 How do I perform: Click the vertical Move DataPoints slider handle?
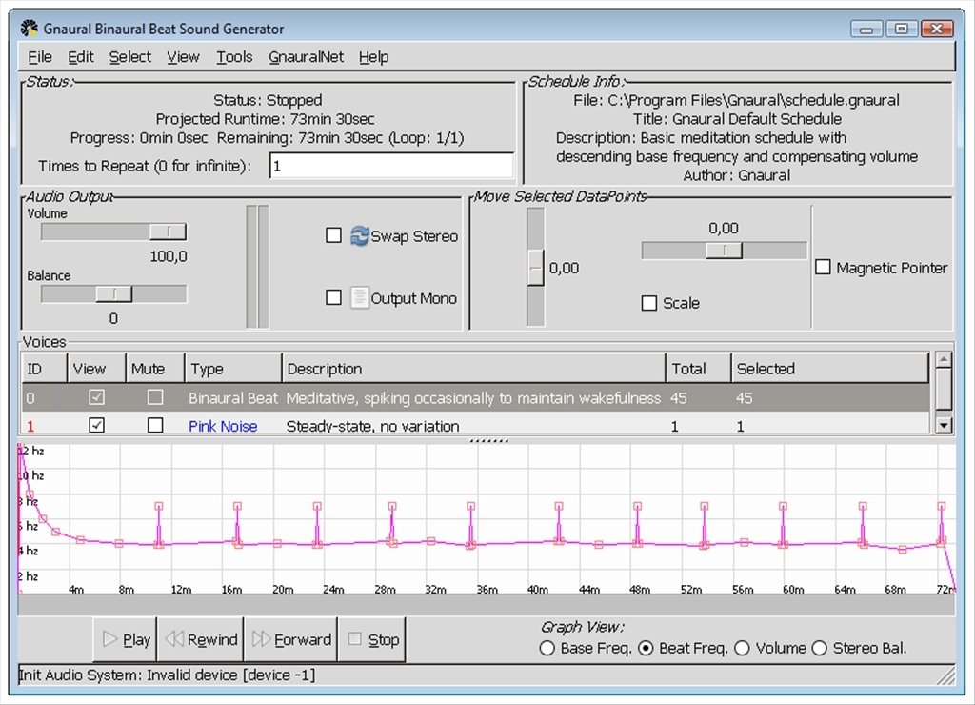click(x=535, y=268)
